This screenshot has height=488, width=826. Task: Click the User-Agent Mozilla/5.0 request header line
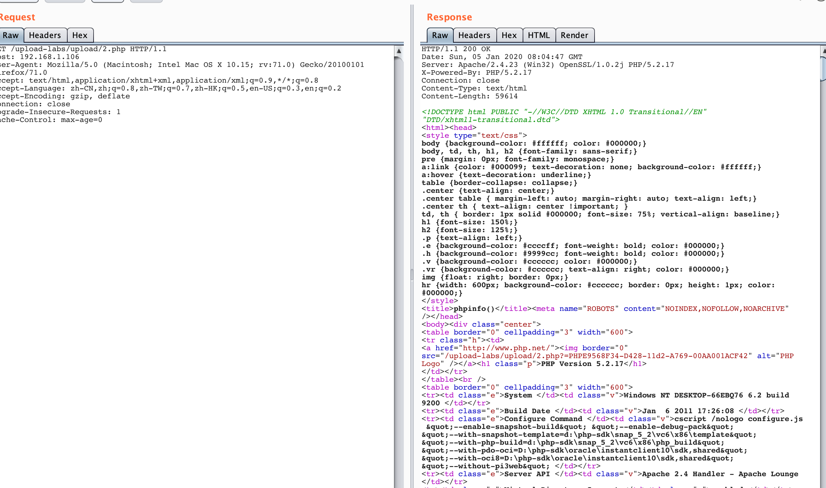tap(182, 69)
